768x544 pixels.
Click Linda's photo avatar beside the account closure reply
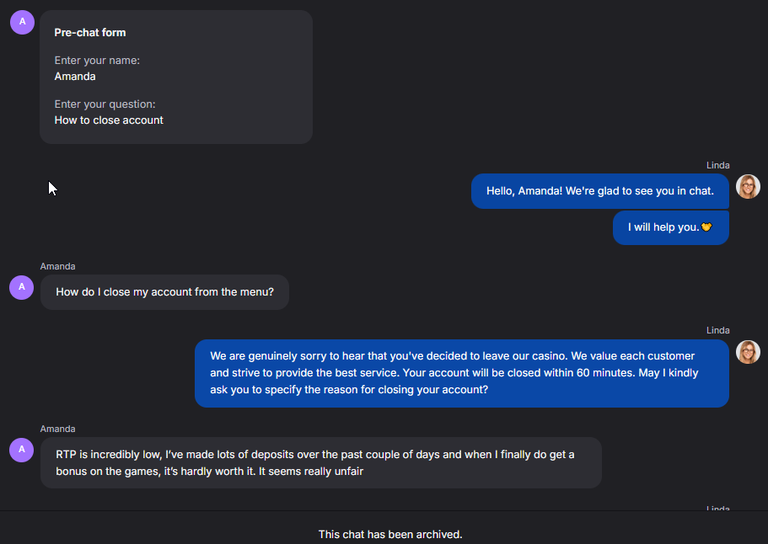click(748, 352)
